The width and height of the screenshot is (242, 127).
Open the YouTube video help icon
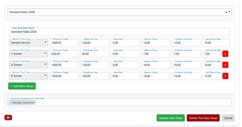pyautogui.click(x=8, y=117)
